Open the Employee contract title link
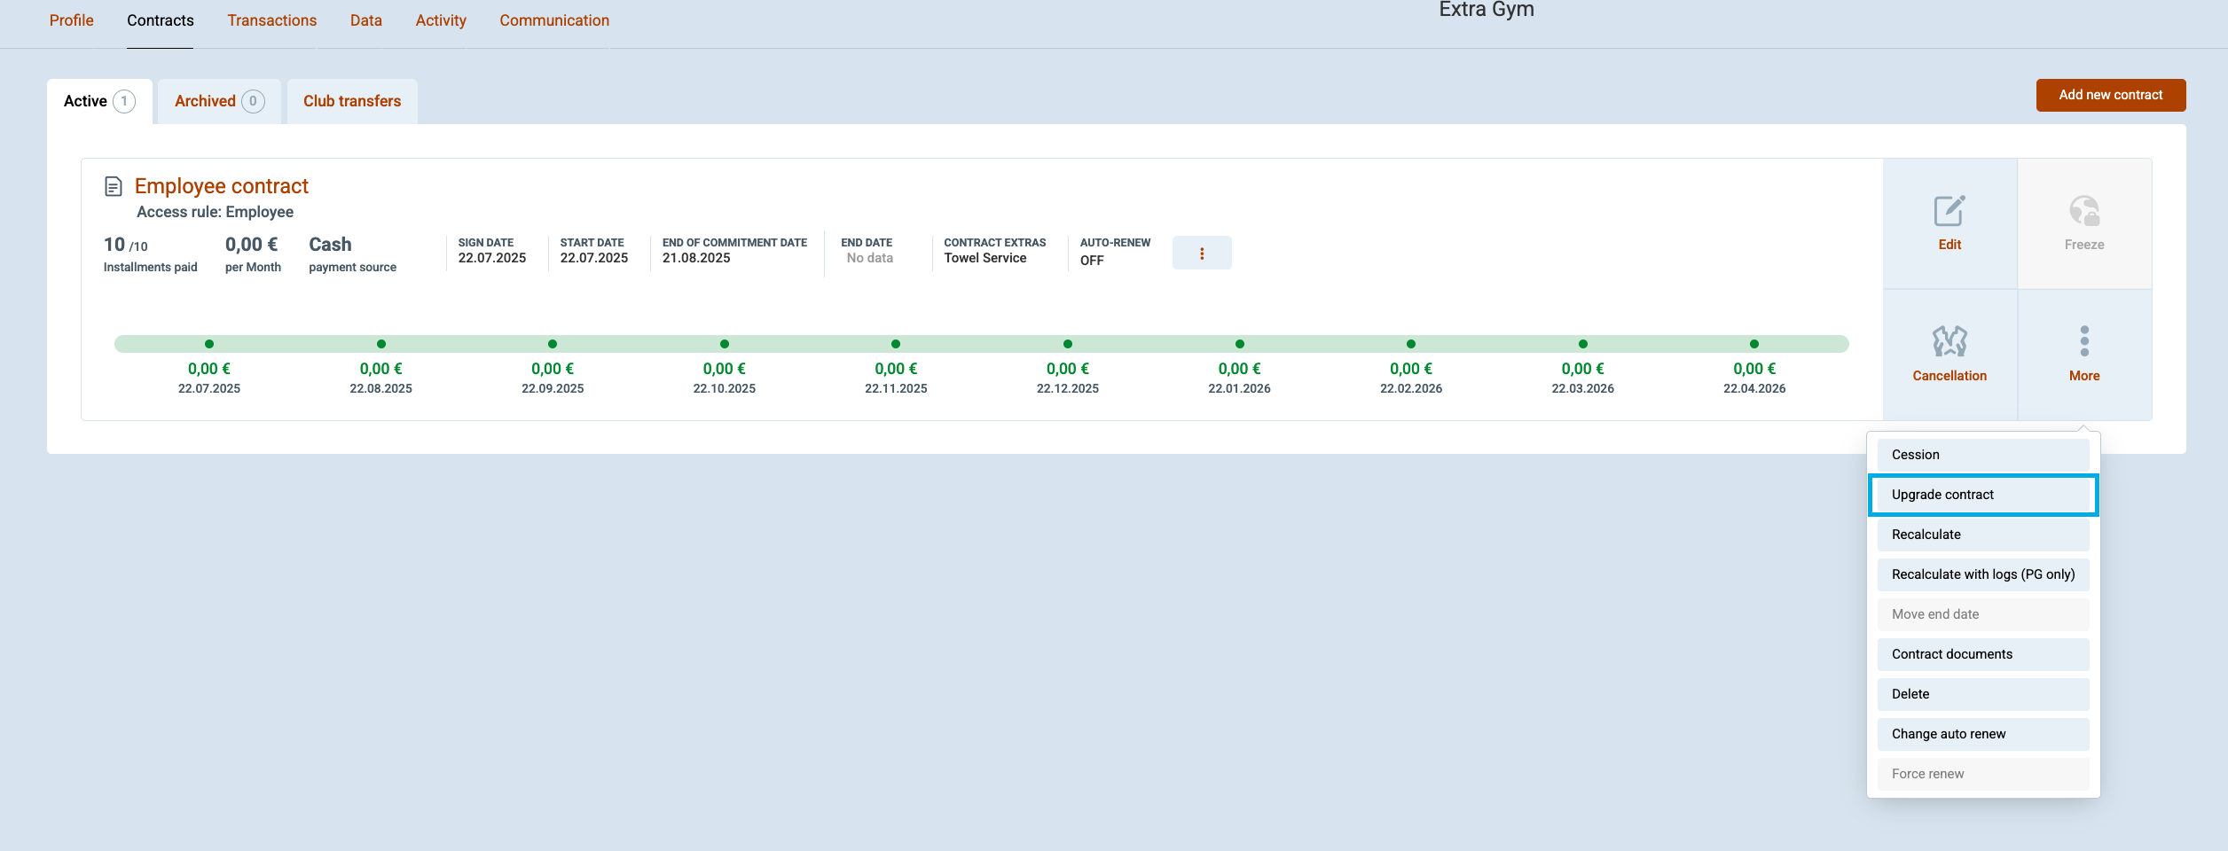 (x=221, y=186)
